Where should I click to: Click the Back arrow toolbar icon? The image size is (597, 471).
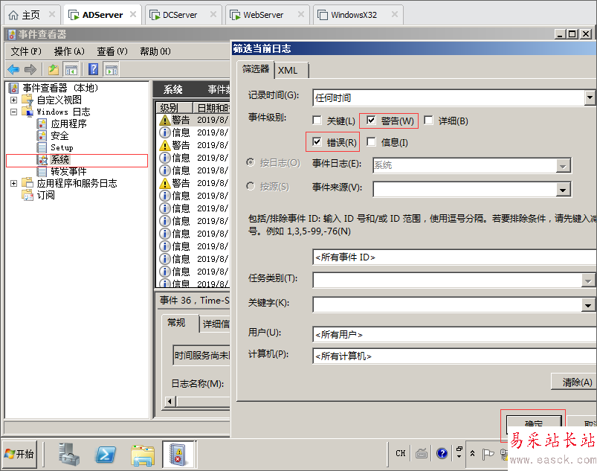point(13,69)
